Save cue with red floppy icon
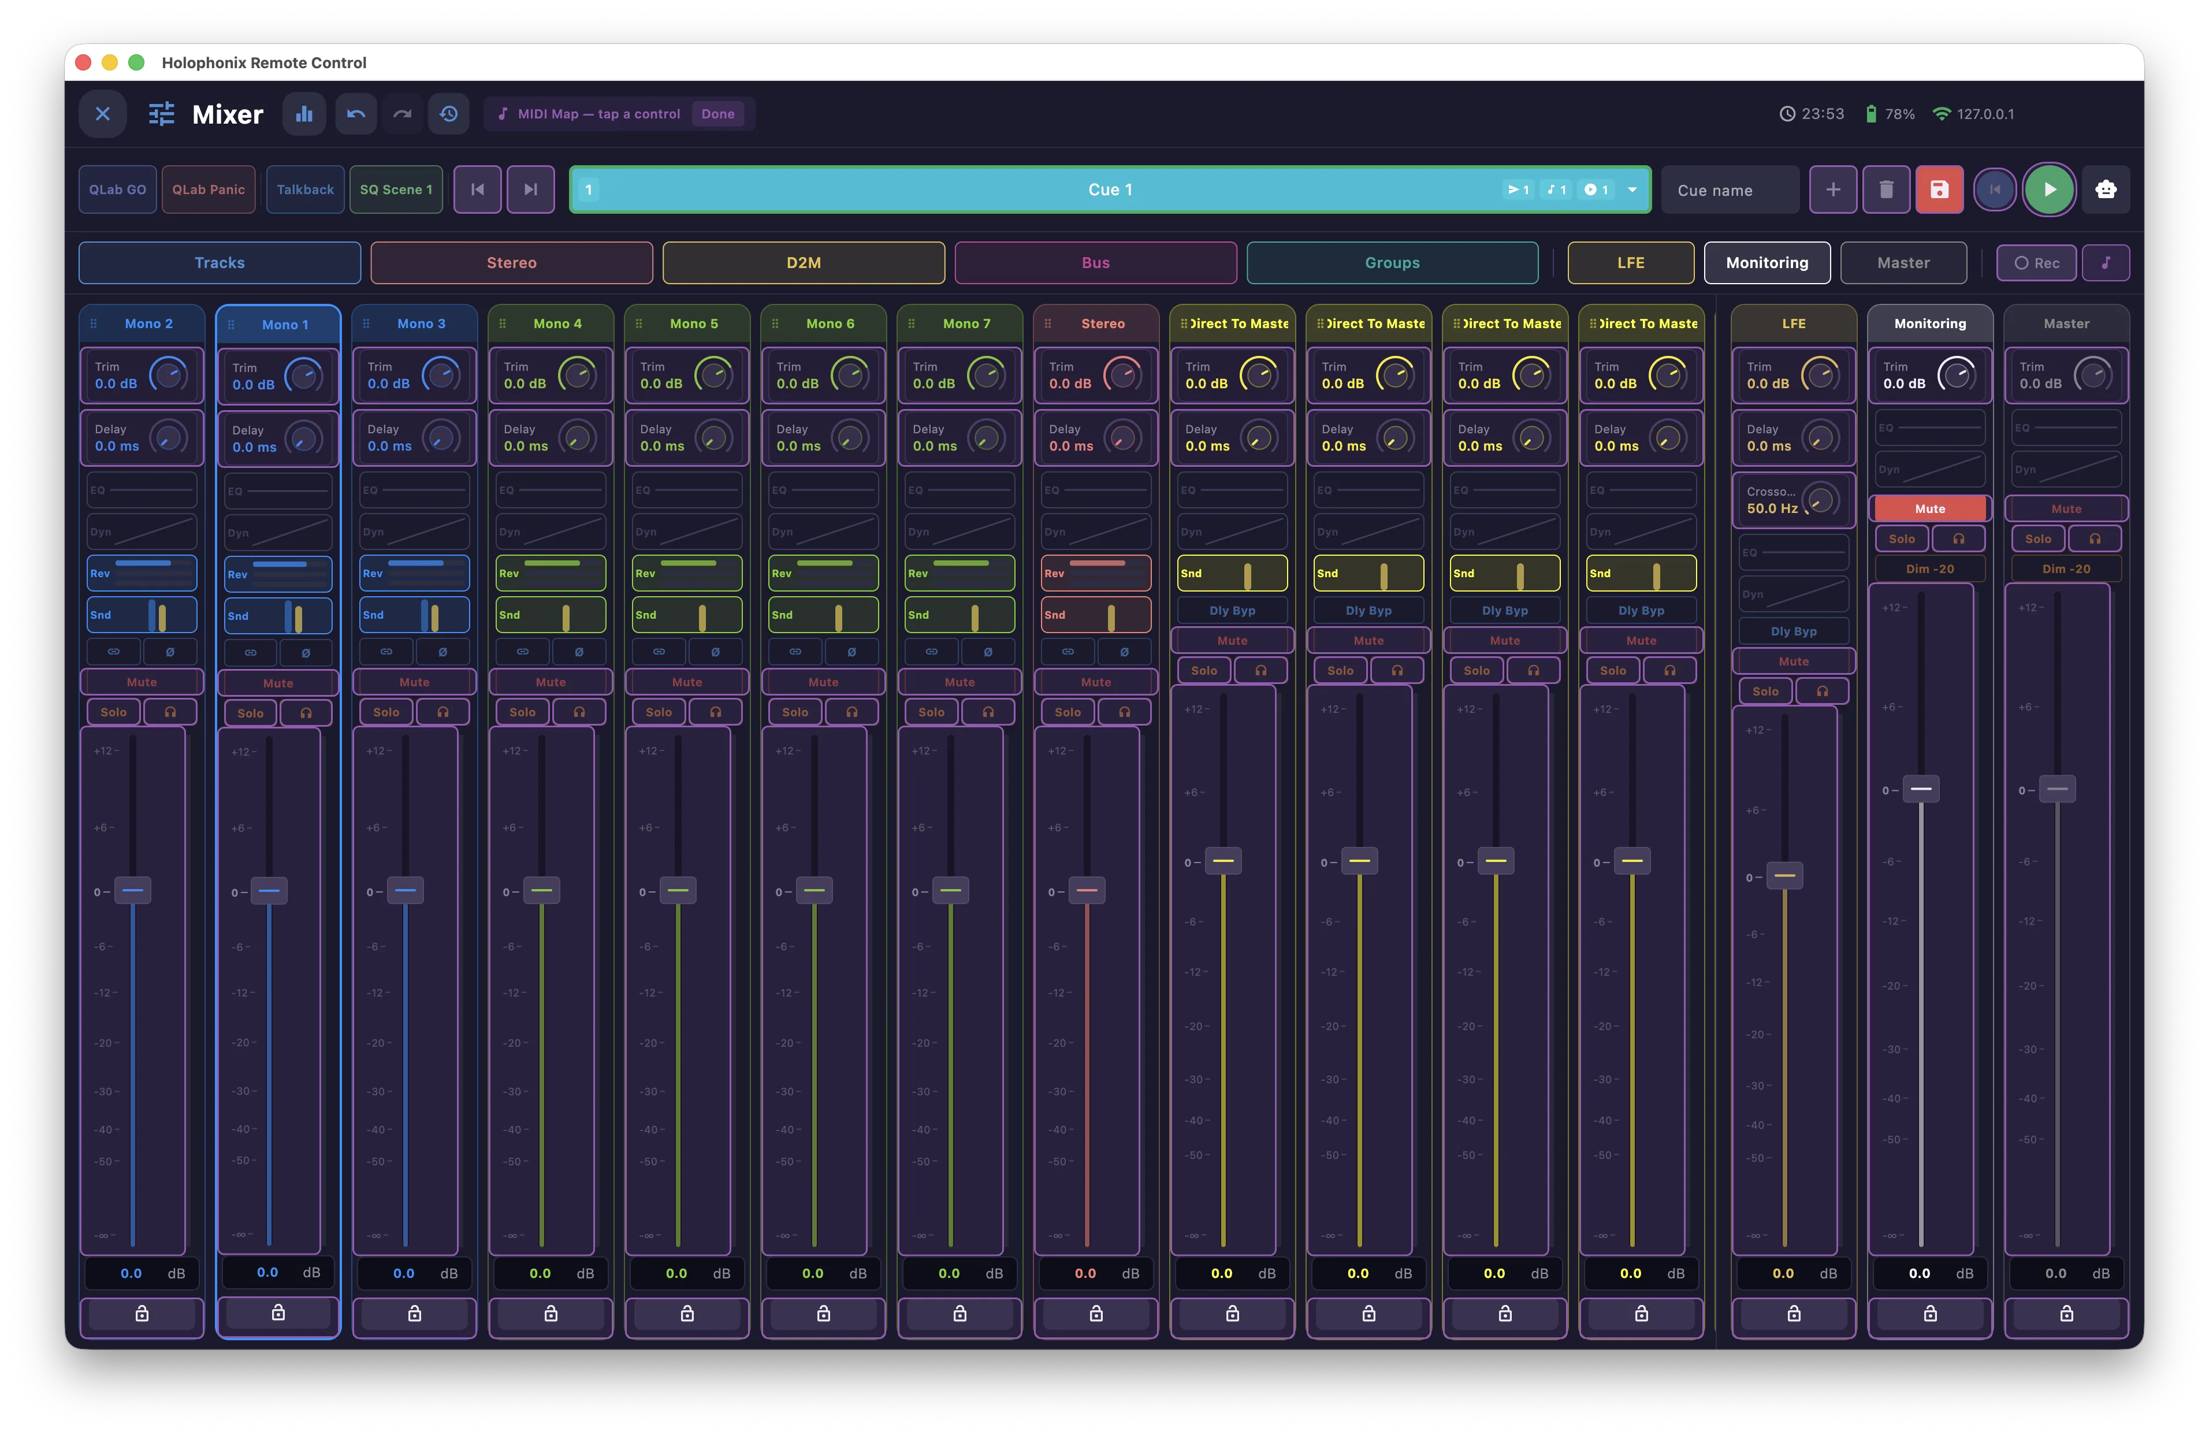 tap(1940, 189)
